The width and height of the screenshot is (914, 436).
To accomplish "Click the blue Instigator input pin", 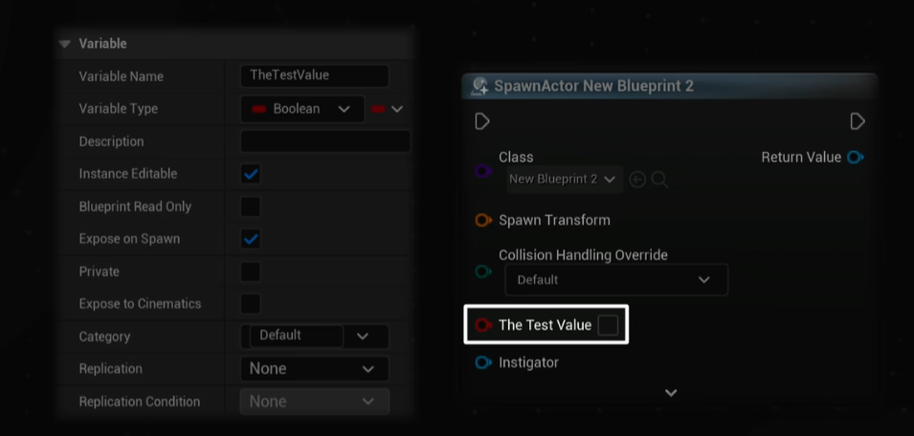I will pos(483,362).
